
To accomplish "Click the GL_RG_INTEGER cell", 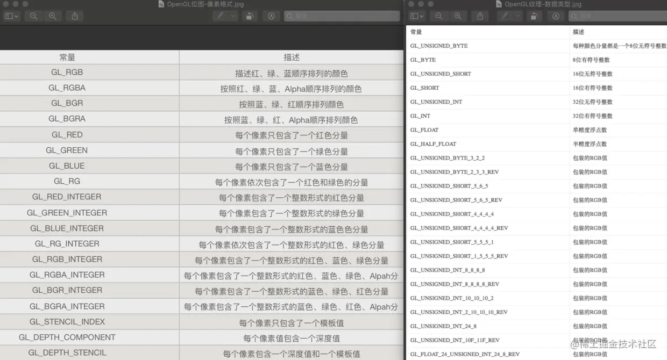I will 67,244.
